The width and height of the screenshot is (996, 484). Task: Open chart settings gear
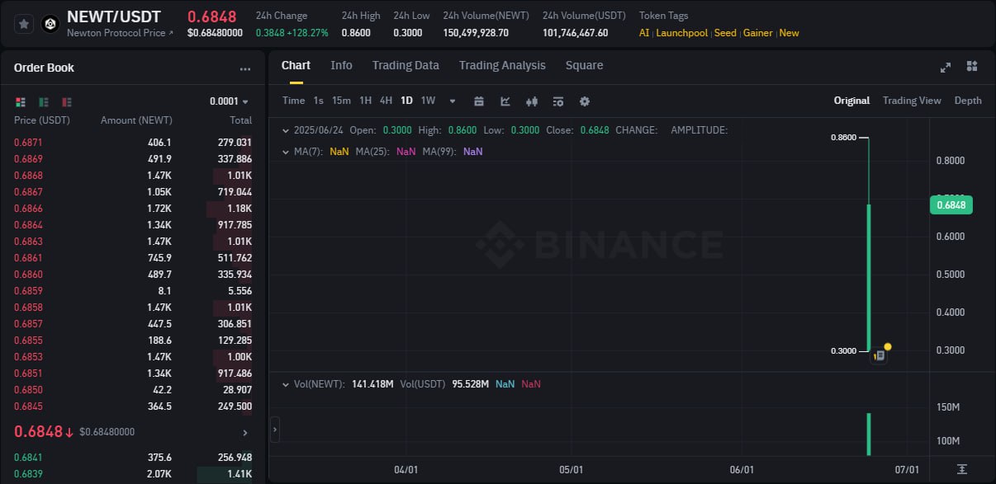click(x=585, y=101)
